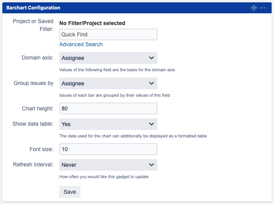This screenshot has width=274, height=204.
Task: Click the Chart height input showing 80
Action: [x=108, y=108]
